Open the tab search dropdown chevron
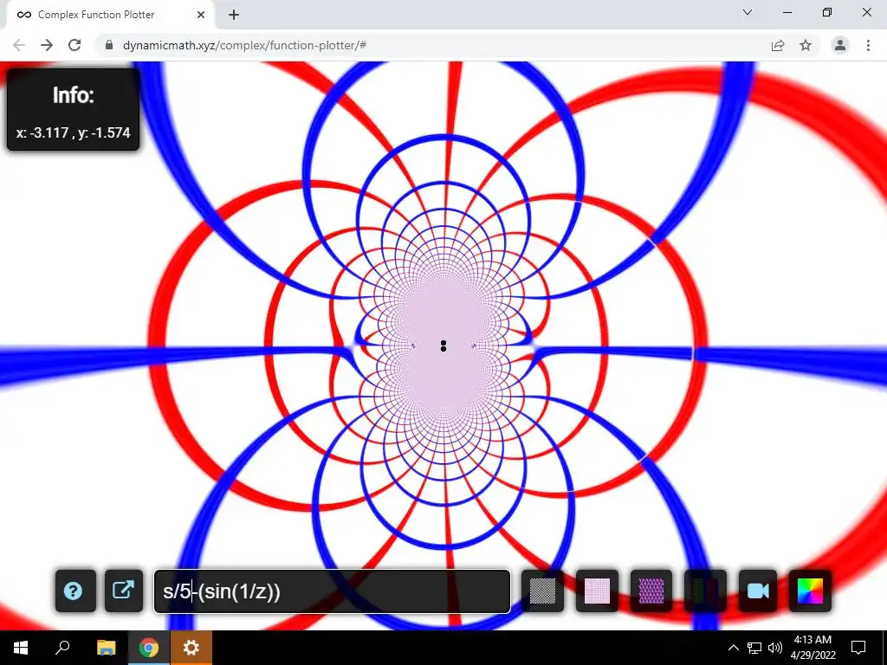The width and height of the screenshot is (887, 665). click(x=748, y=12)
